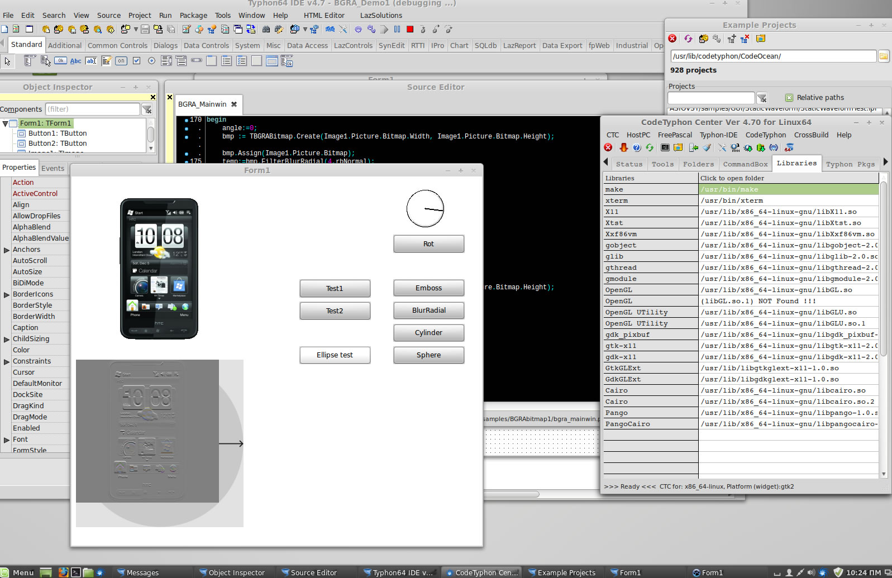Expand the Constraints property

click(7, 361)
